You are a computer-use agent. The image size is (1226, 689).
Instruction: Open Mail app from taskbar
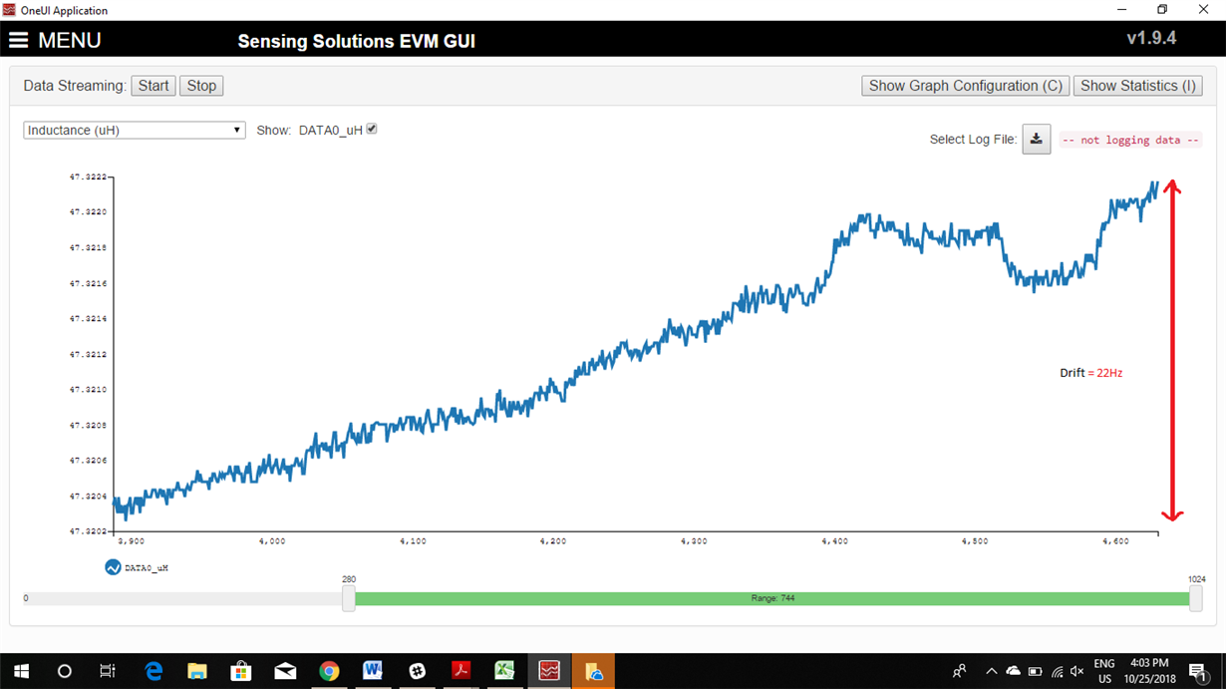[285, 671]
